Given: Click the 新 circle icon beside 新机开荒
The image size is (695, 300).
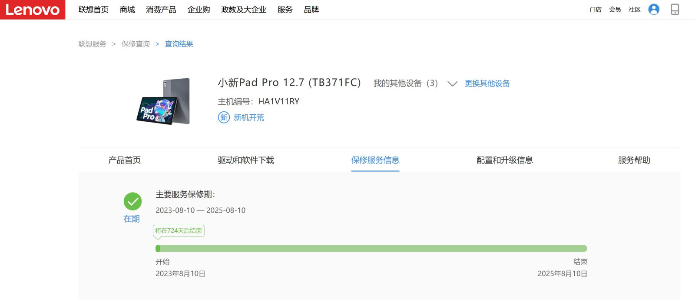Looking at the screenshot, I should pos(224,117).
